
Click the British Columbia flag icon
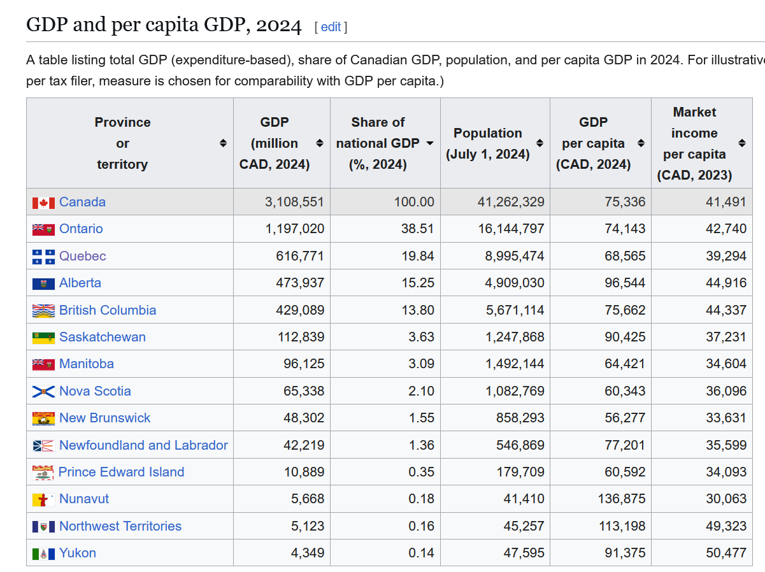pyautogui.click(x=43, y=311)
